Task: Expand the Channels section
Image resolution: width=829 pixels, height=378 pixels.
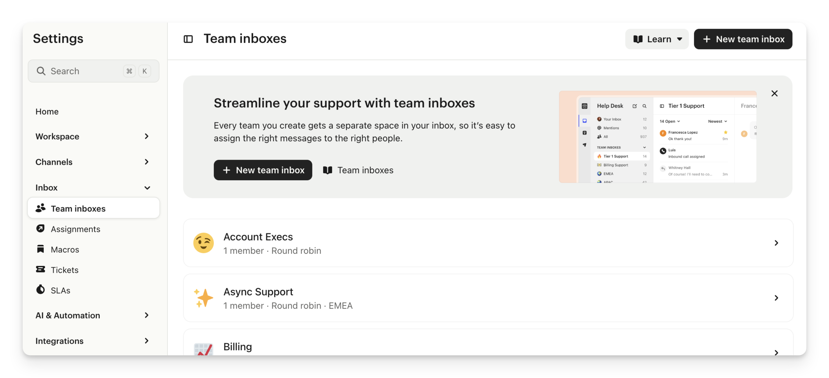Action: coord(93,162)
